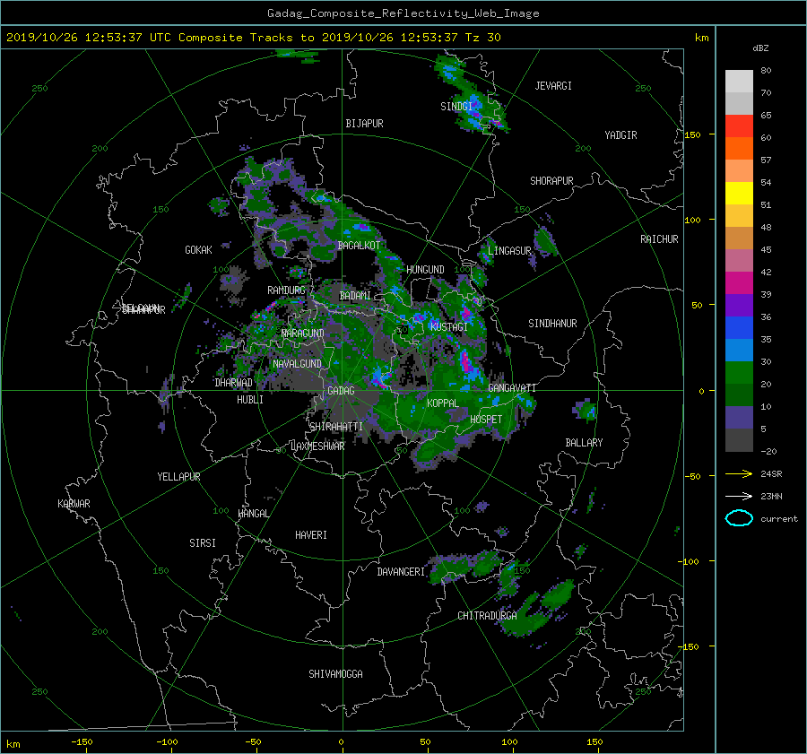Viewport: 807px width, 754px height.
Task: Select the GOKAK city label
Action: [198, 249]
